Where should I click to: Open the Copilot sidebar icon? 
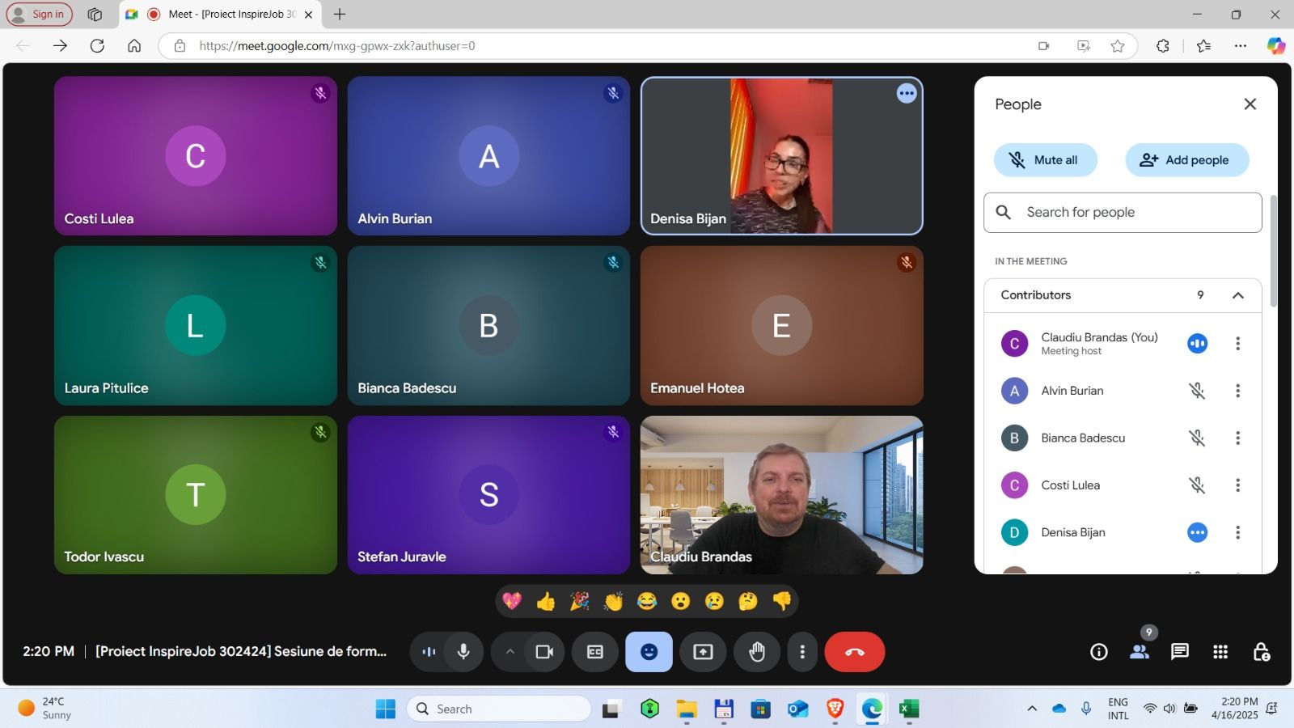pos(1276,46)
